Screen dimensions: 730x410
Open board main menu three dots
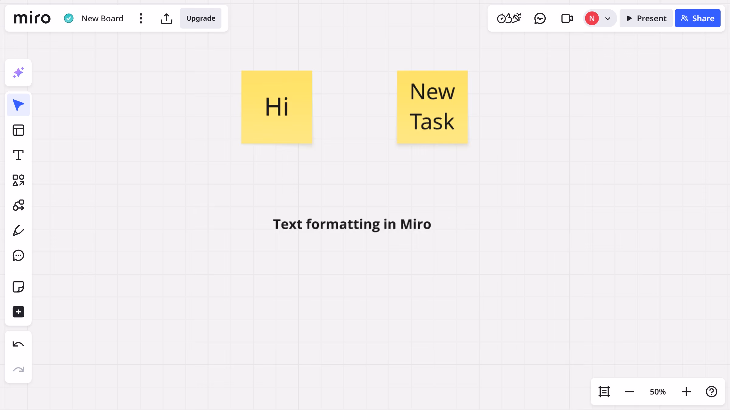tap(141, 19)
